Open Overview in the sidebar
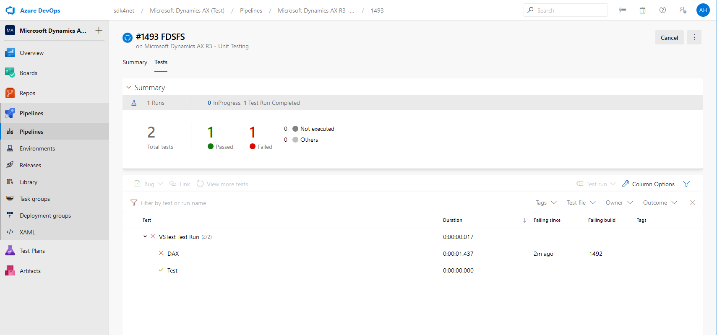The width and height of the screenshot is (717, 335). pos(55,53)
